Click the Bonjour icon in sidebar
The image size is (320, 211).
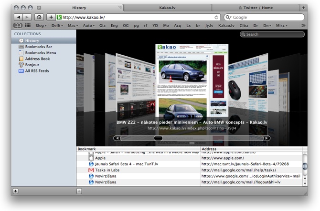(21, 65)
